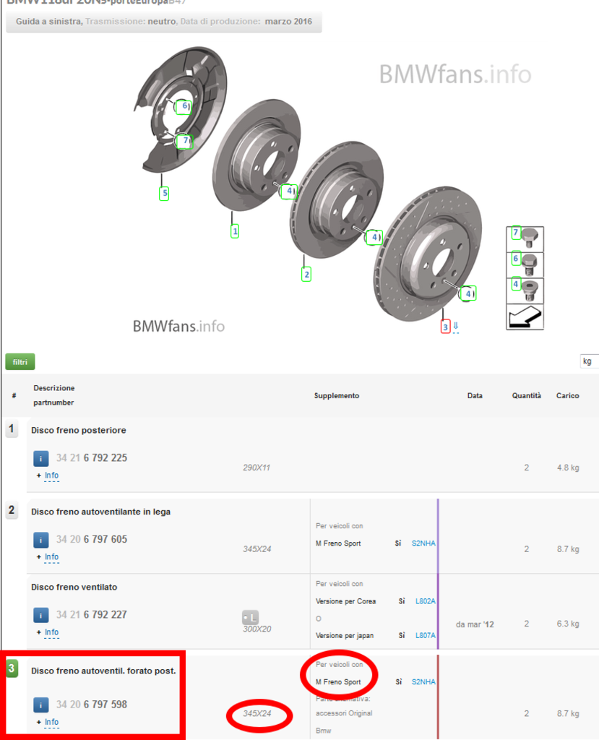Viewport: 599px width, 740px height.
Task: Click the 6.3 kg weight value
Action: (x=568, y=624)
